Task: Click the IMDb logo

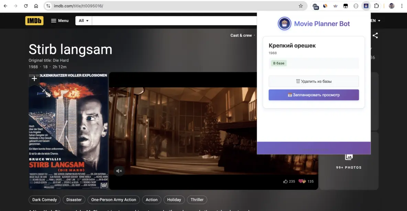Action: pos(34,21)
